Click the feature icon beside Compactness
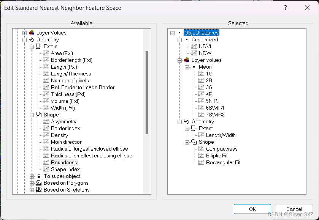 (201, 149)
